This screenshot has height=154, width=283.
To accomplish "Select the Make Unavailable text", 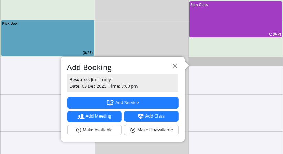I will click(154, 130).
